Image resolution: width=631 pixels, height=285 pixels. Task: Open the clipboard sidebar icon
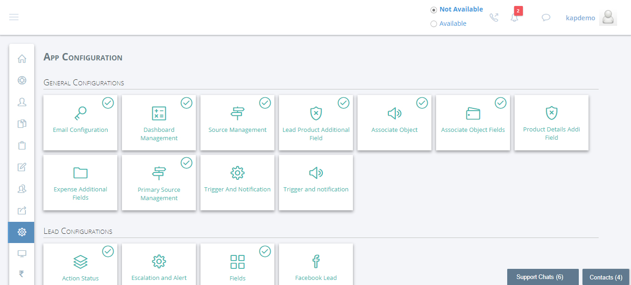coord(22,145)
